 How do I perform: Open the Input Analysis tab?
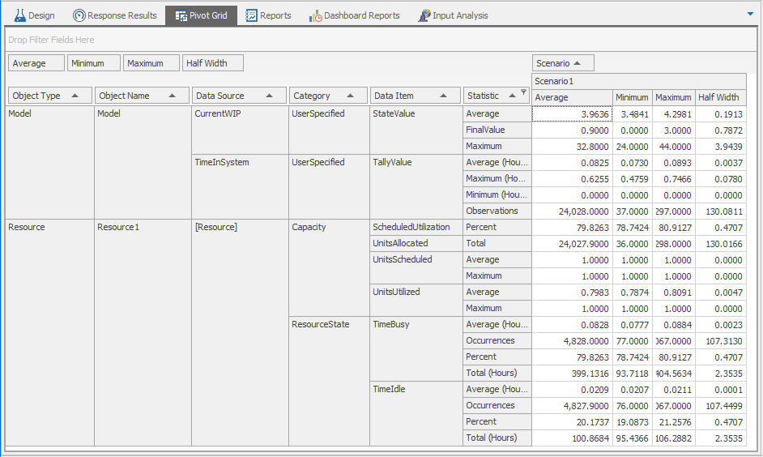453,15
